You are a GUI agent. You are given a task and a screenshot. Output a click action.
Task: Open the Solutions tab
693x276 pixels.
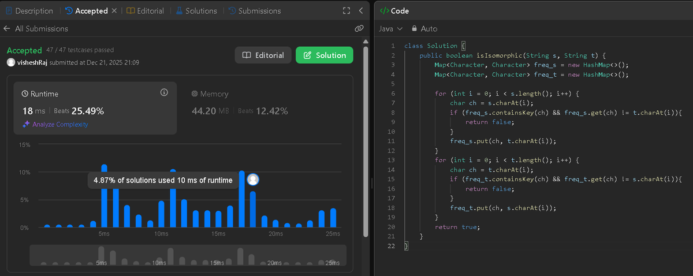point(196,11)
